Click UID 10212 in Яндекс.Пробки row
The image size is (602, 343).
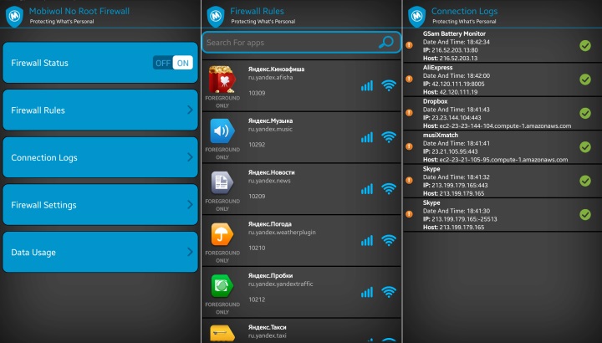click(x=257, y=299)
